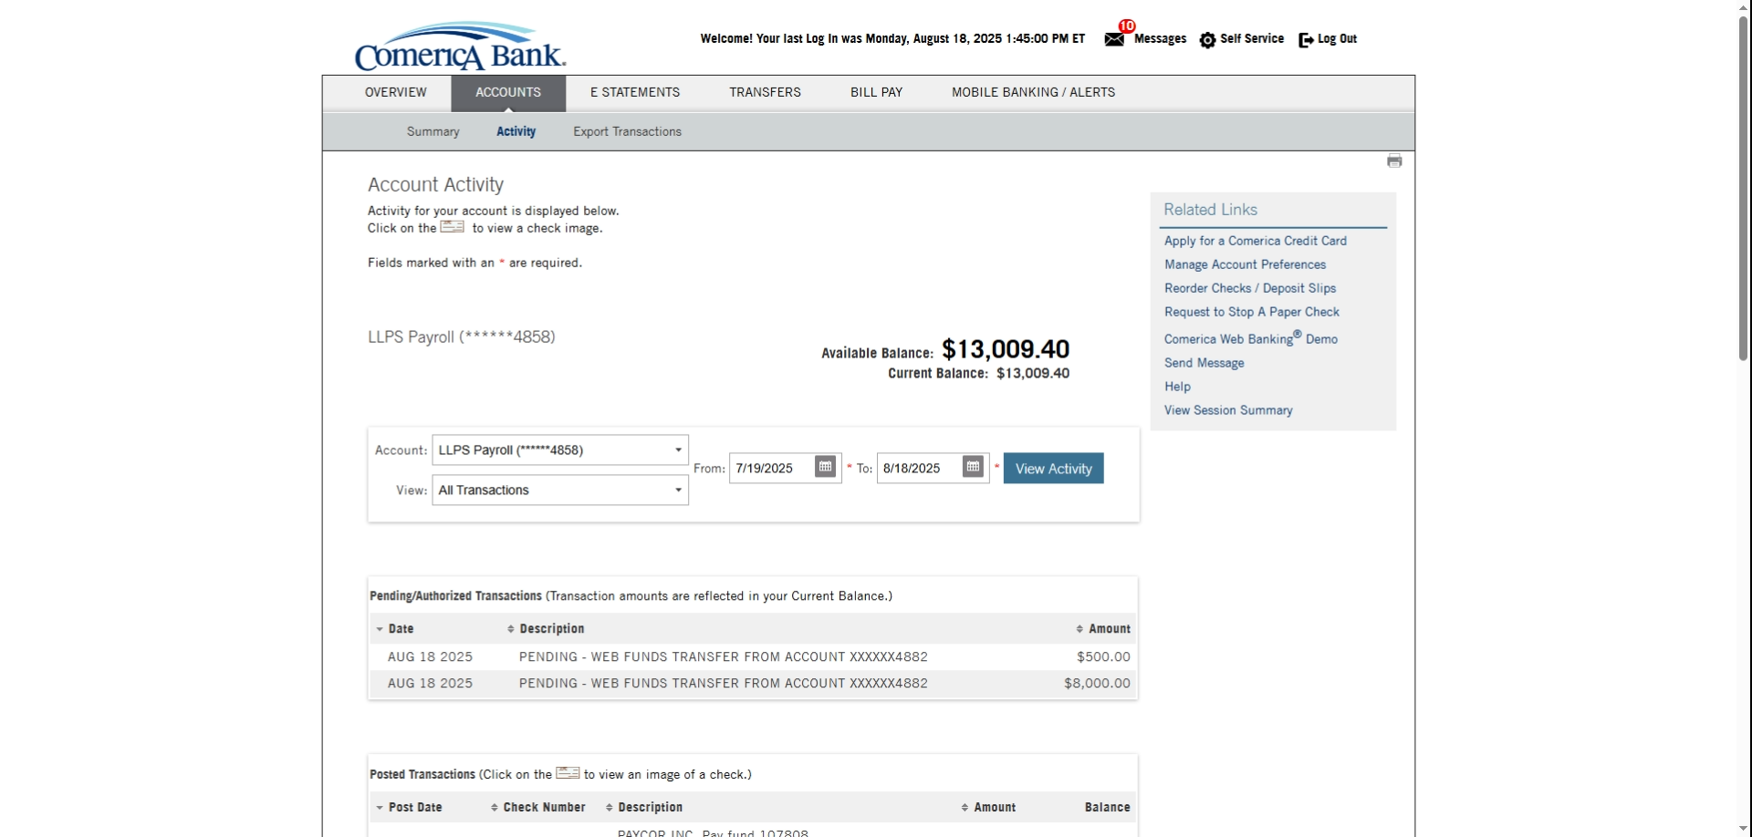Viewport: 1752px width, 837px height.
Task: Go to Export Transactions subtab
Action: pyautogui.click(x=627, y=132)
